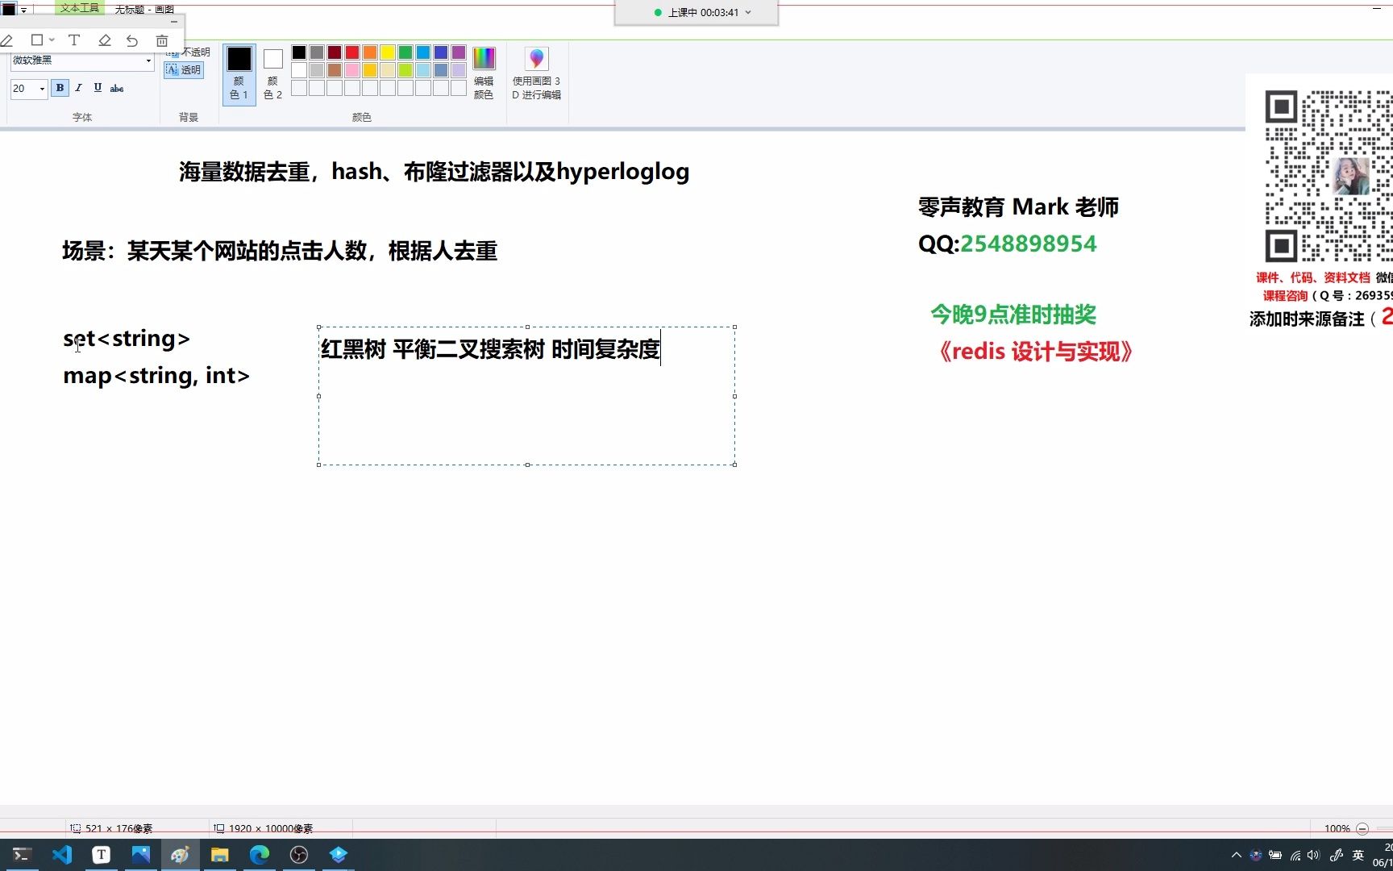Open the terminal app in the taskbar

22,855
